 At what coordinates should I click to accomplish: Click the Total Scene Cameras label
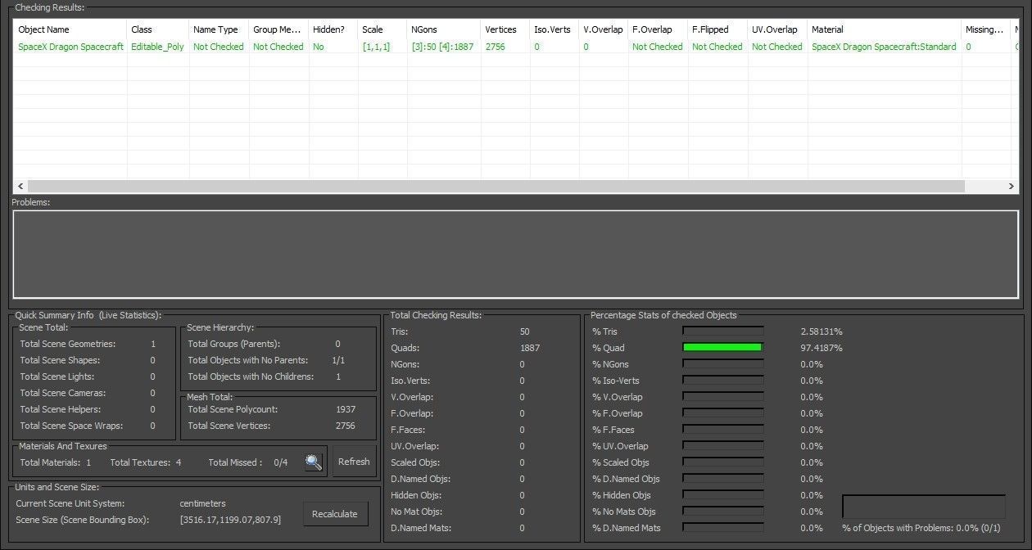(x=63, y=393)
